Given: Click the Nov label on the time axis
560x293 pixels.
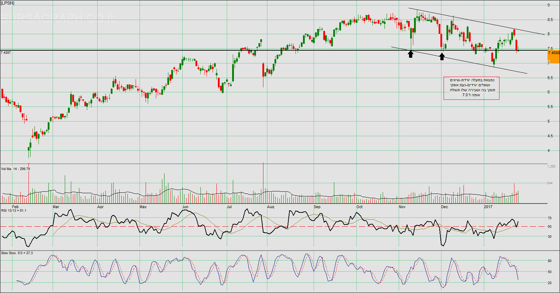Looking at the screenshot, I should point(402,207).
